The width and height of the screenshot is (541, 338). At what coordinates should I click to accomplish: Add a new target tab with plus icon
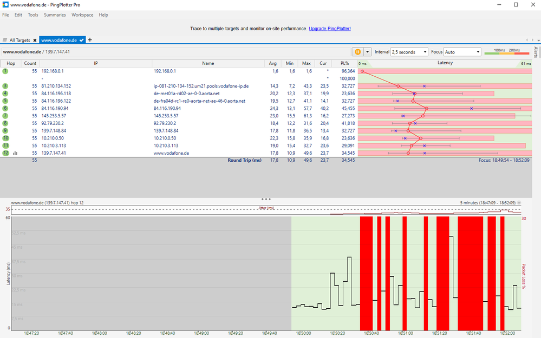[90, 39]
